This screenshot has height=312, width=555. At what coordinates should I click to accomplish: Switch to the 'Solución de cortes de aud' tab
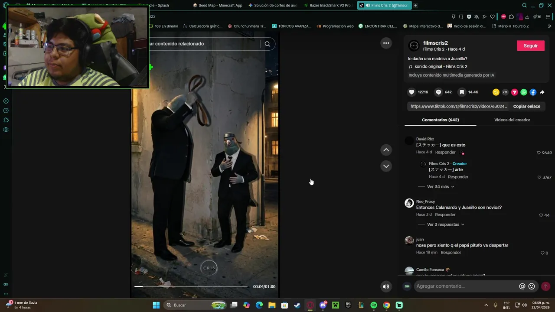click(273, 5)
